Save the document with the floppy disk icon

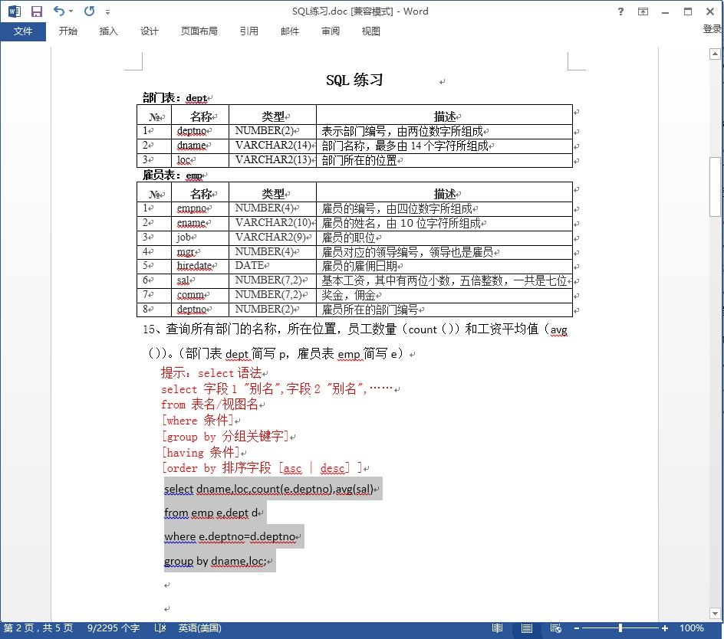[x=37, y=11]
